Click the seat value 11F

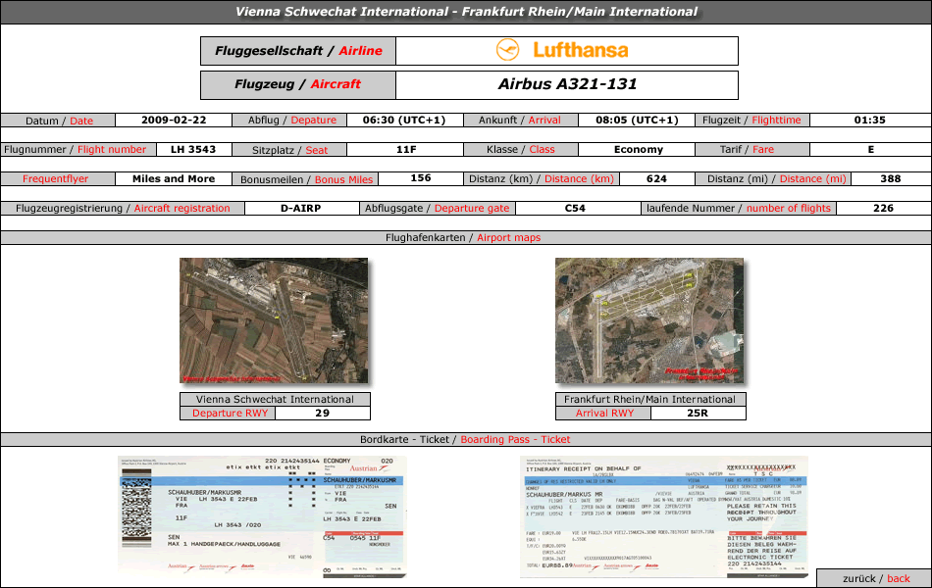click(406, 150)
